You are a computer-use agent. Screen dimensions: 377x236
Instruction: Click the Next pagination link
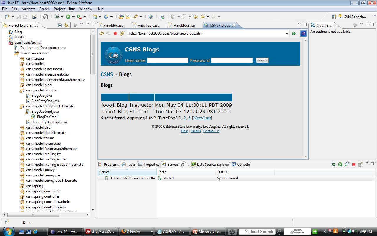[197, 118]
